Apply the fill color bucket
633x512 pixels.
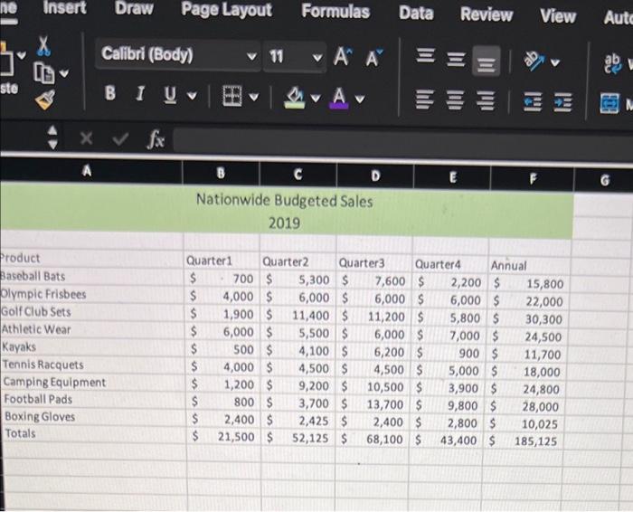[x=295, y=98]
